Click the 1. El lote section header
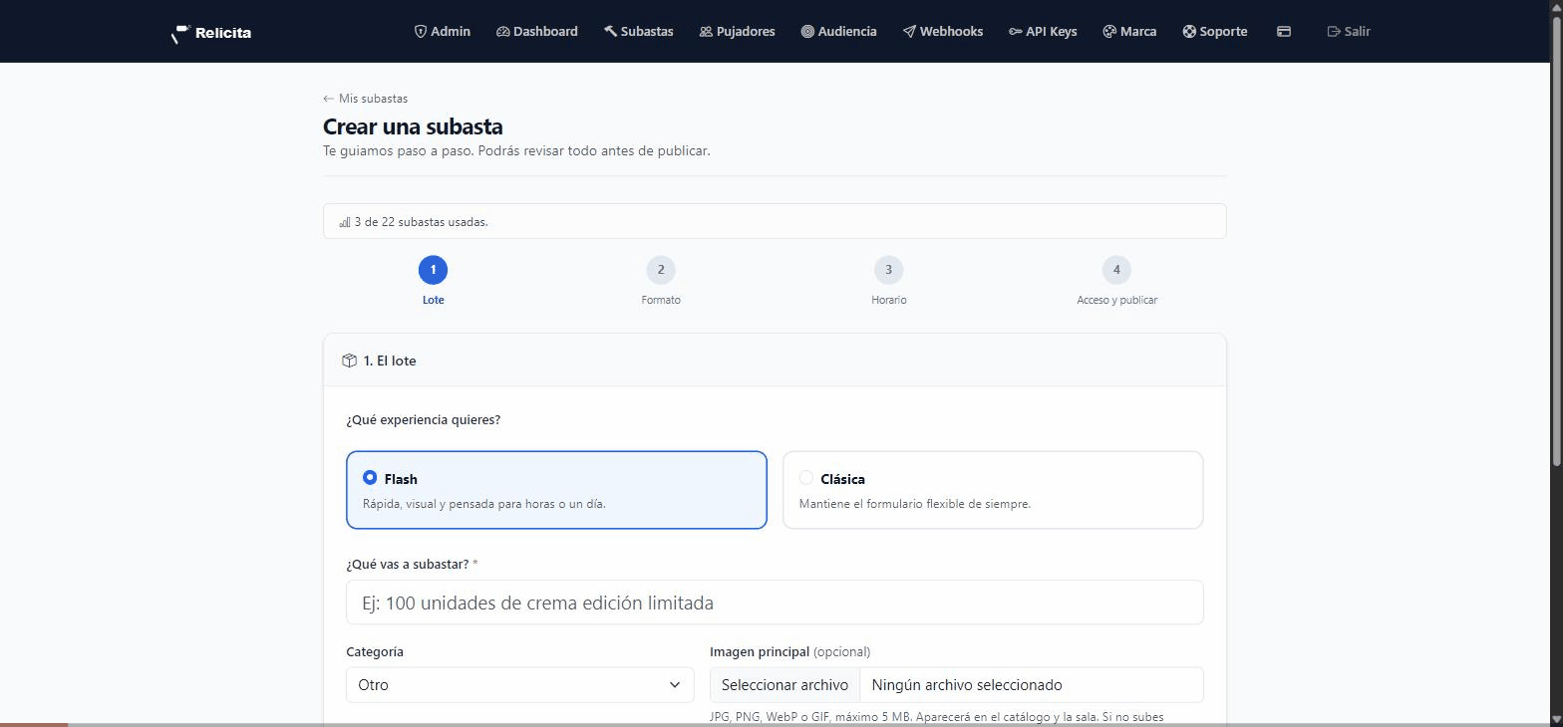Image resolution: width=1563 pixels, height=727 pixels. (775, 361)
